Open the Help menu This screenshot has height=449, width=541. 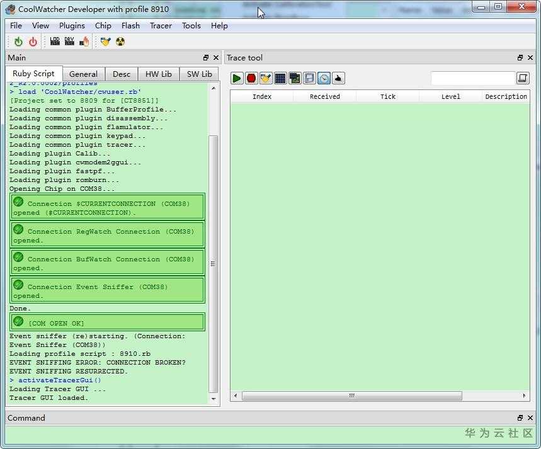coord(219,26)
